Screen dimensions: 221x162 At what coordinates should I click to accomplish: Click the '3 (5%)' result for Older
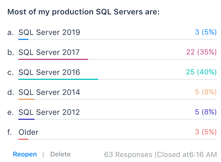[206, 132]
